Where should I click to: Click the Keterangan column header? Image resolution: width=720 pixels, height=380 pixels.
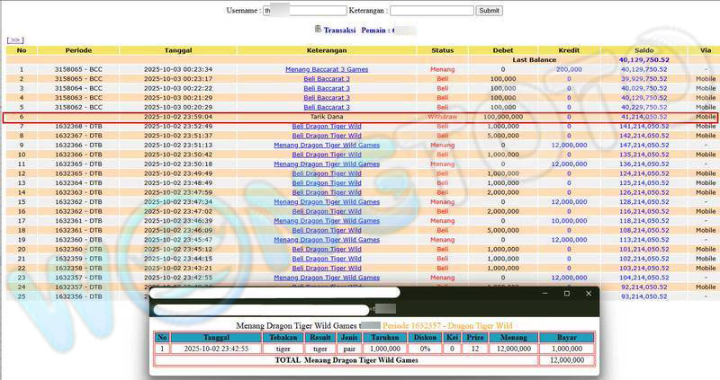coord(327,50)
